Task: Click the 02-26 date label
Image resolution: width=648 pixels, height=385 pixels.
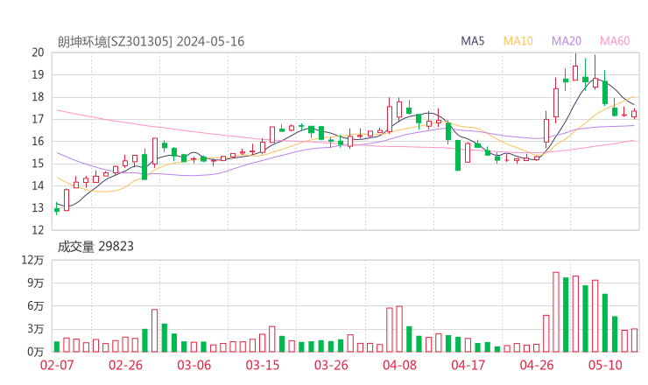Action: click(x=125, y=365)
